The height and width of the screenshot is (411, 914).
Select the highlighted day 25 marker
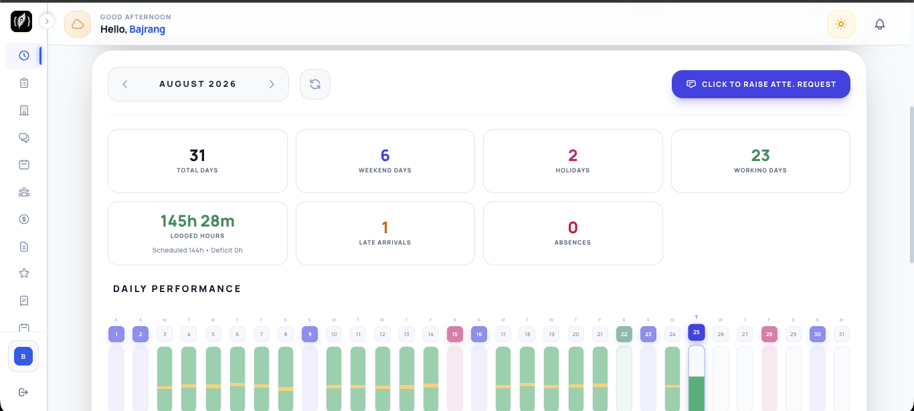click(697, 332)
